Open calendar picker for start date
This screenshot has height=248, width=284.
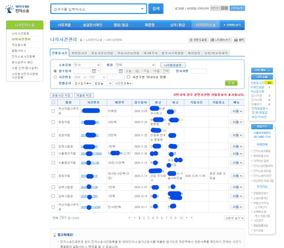click(94, 71)
